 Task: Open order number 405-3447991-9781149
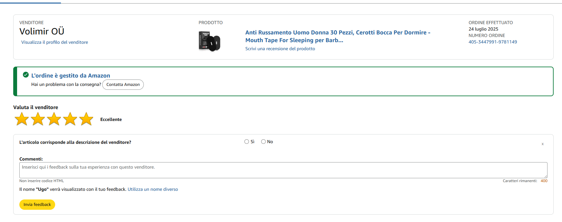(493, 42)
